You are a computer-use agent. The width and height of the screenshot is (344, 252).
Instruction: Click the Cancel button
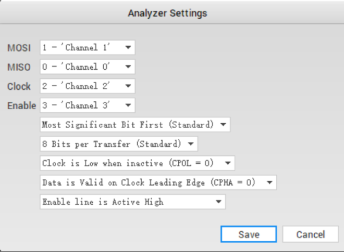coord(310,234)
